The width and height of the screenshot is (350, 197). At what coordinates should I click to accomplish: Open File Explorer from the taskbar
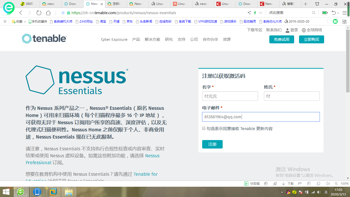[x=69, y=192]
